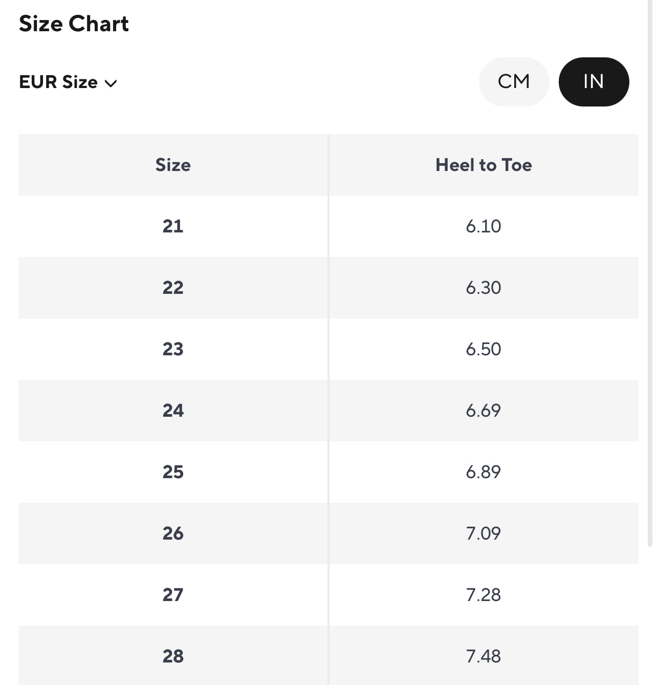Viewport: 657px width, 685px height.
Task: Click the Size column header
Action: pos(173,165)
